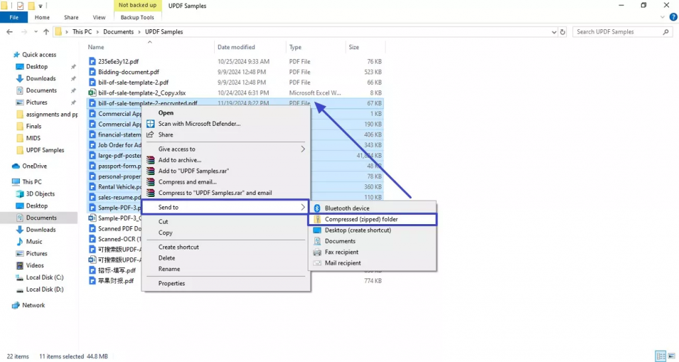Click WinRAR icon beside Add to archive...
Viewport: 679px width, 362px height.
151,160
